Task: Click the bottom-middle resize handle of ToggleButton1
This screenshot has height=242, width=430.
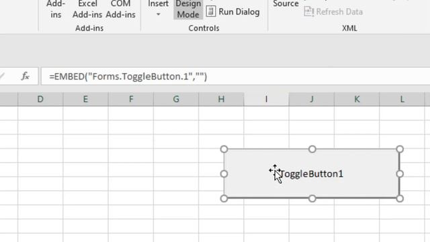Action: point(312,198)
